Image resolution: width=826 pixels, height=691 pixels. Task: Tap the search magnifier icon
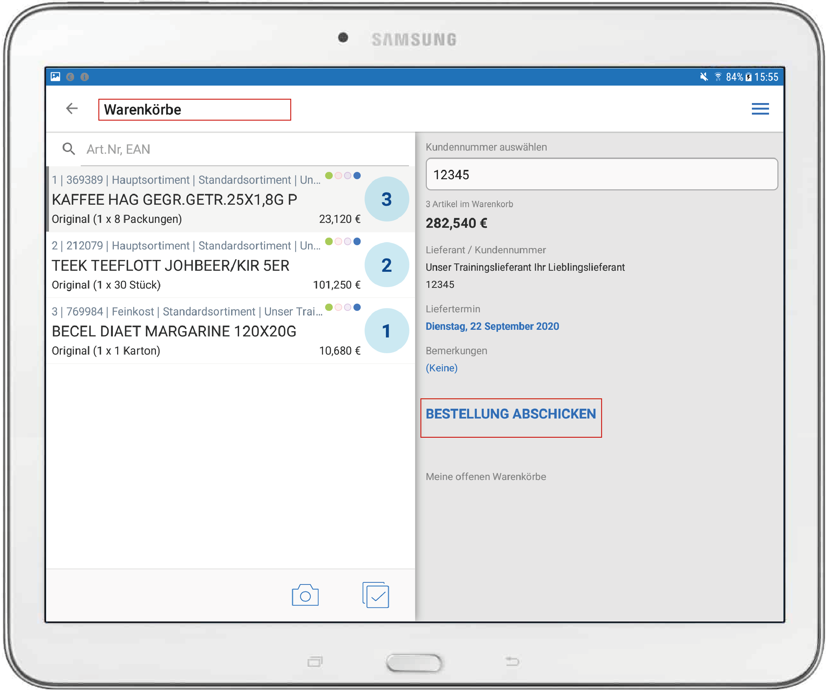pos(69,149)
